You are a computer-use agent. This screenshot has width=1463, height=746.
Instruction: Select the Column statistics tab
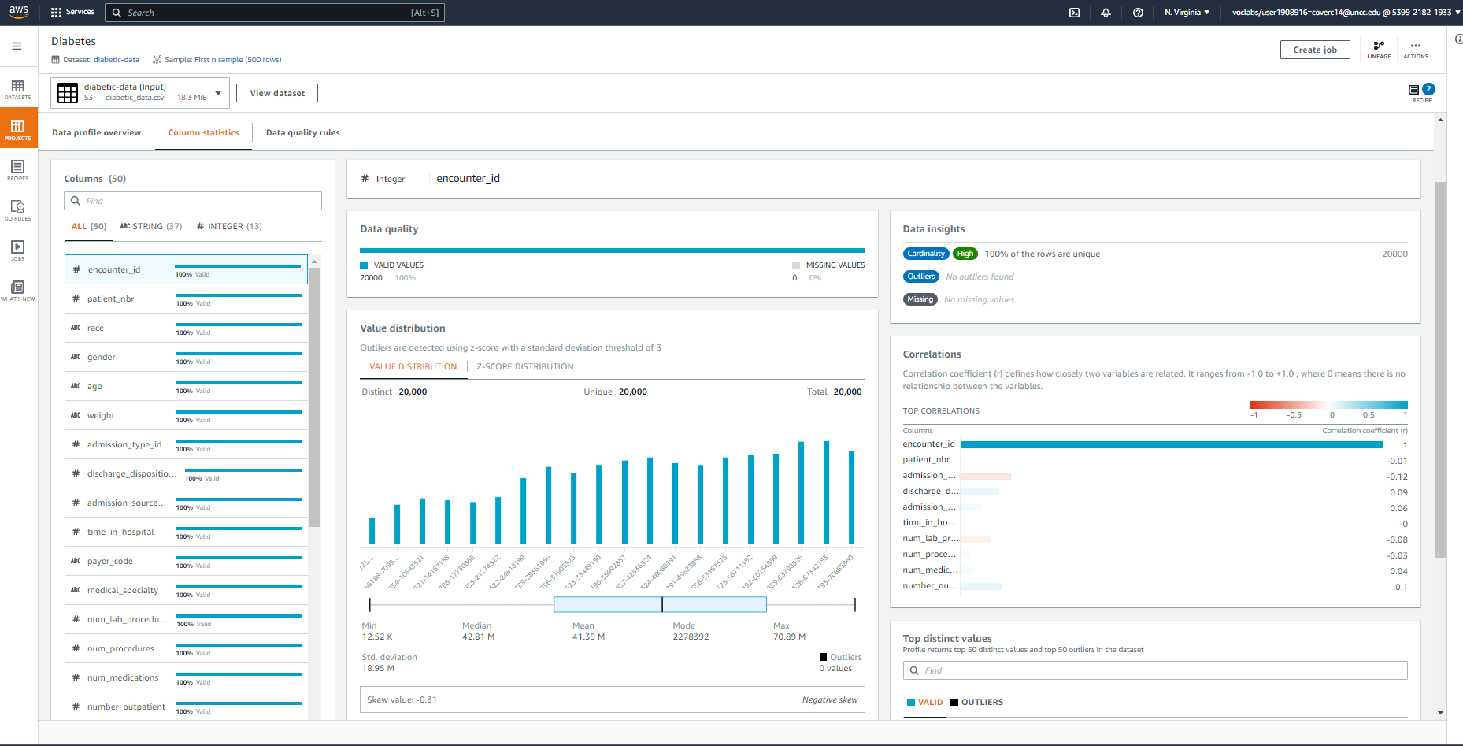203,132
